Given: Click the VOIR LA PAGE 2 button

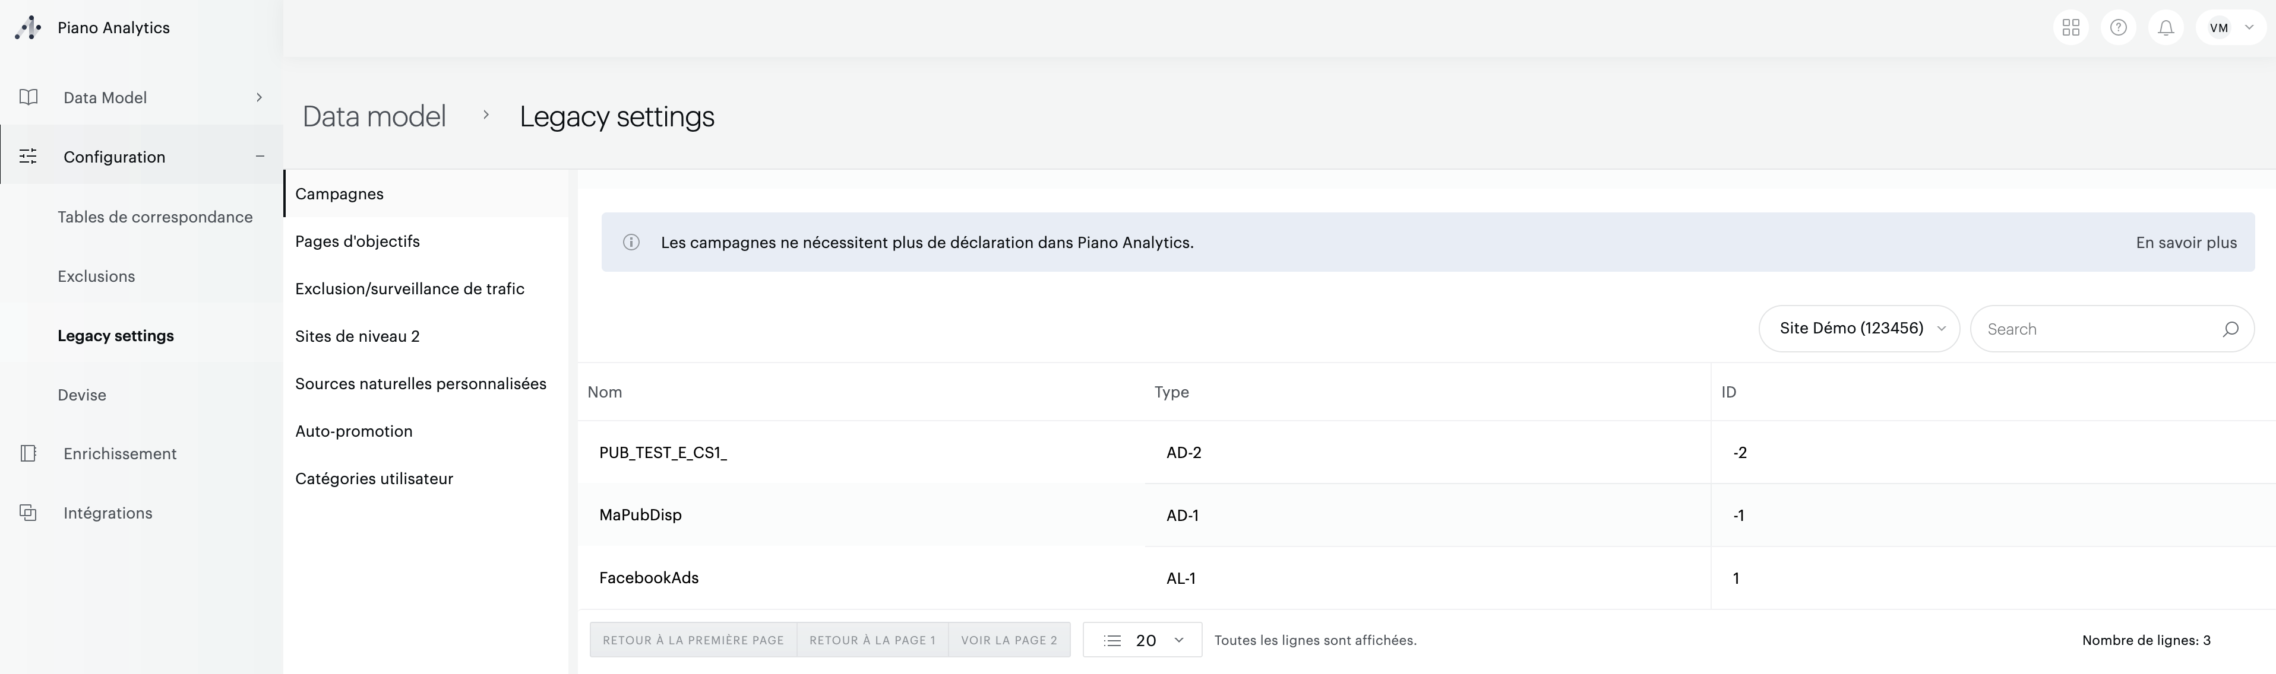Looking at the screenshot, I should [x=1008, y=640].
